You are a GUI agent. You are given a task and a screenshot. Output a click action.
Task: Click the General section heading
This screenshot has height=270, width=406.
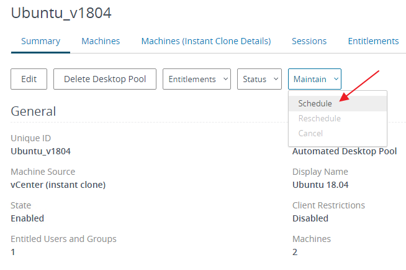click(x=34, y=111)
